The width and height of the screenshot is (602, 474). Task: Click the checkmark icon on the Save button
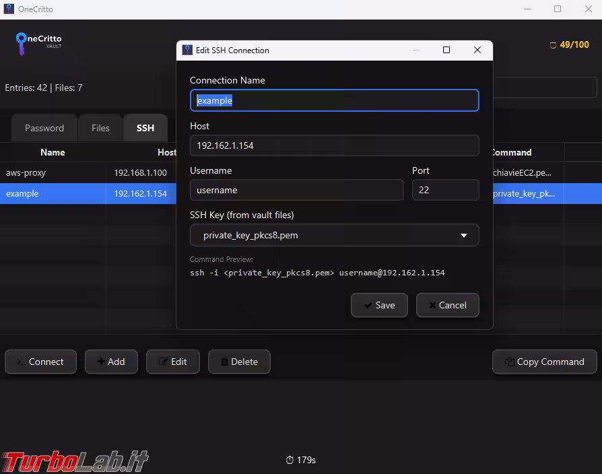[367, 305]
